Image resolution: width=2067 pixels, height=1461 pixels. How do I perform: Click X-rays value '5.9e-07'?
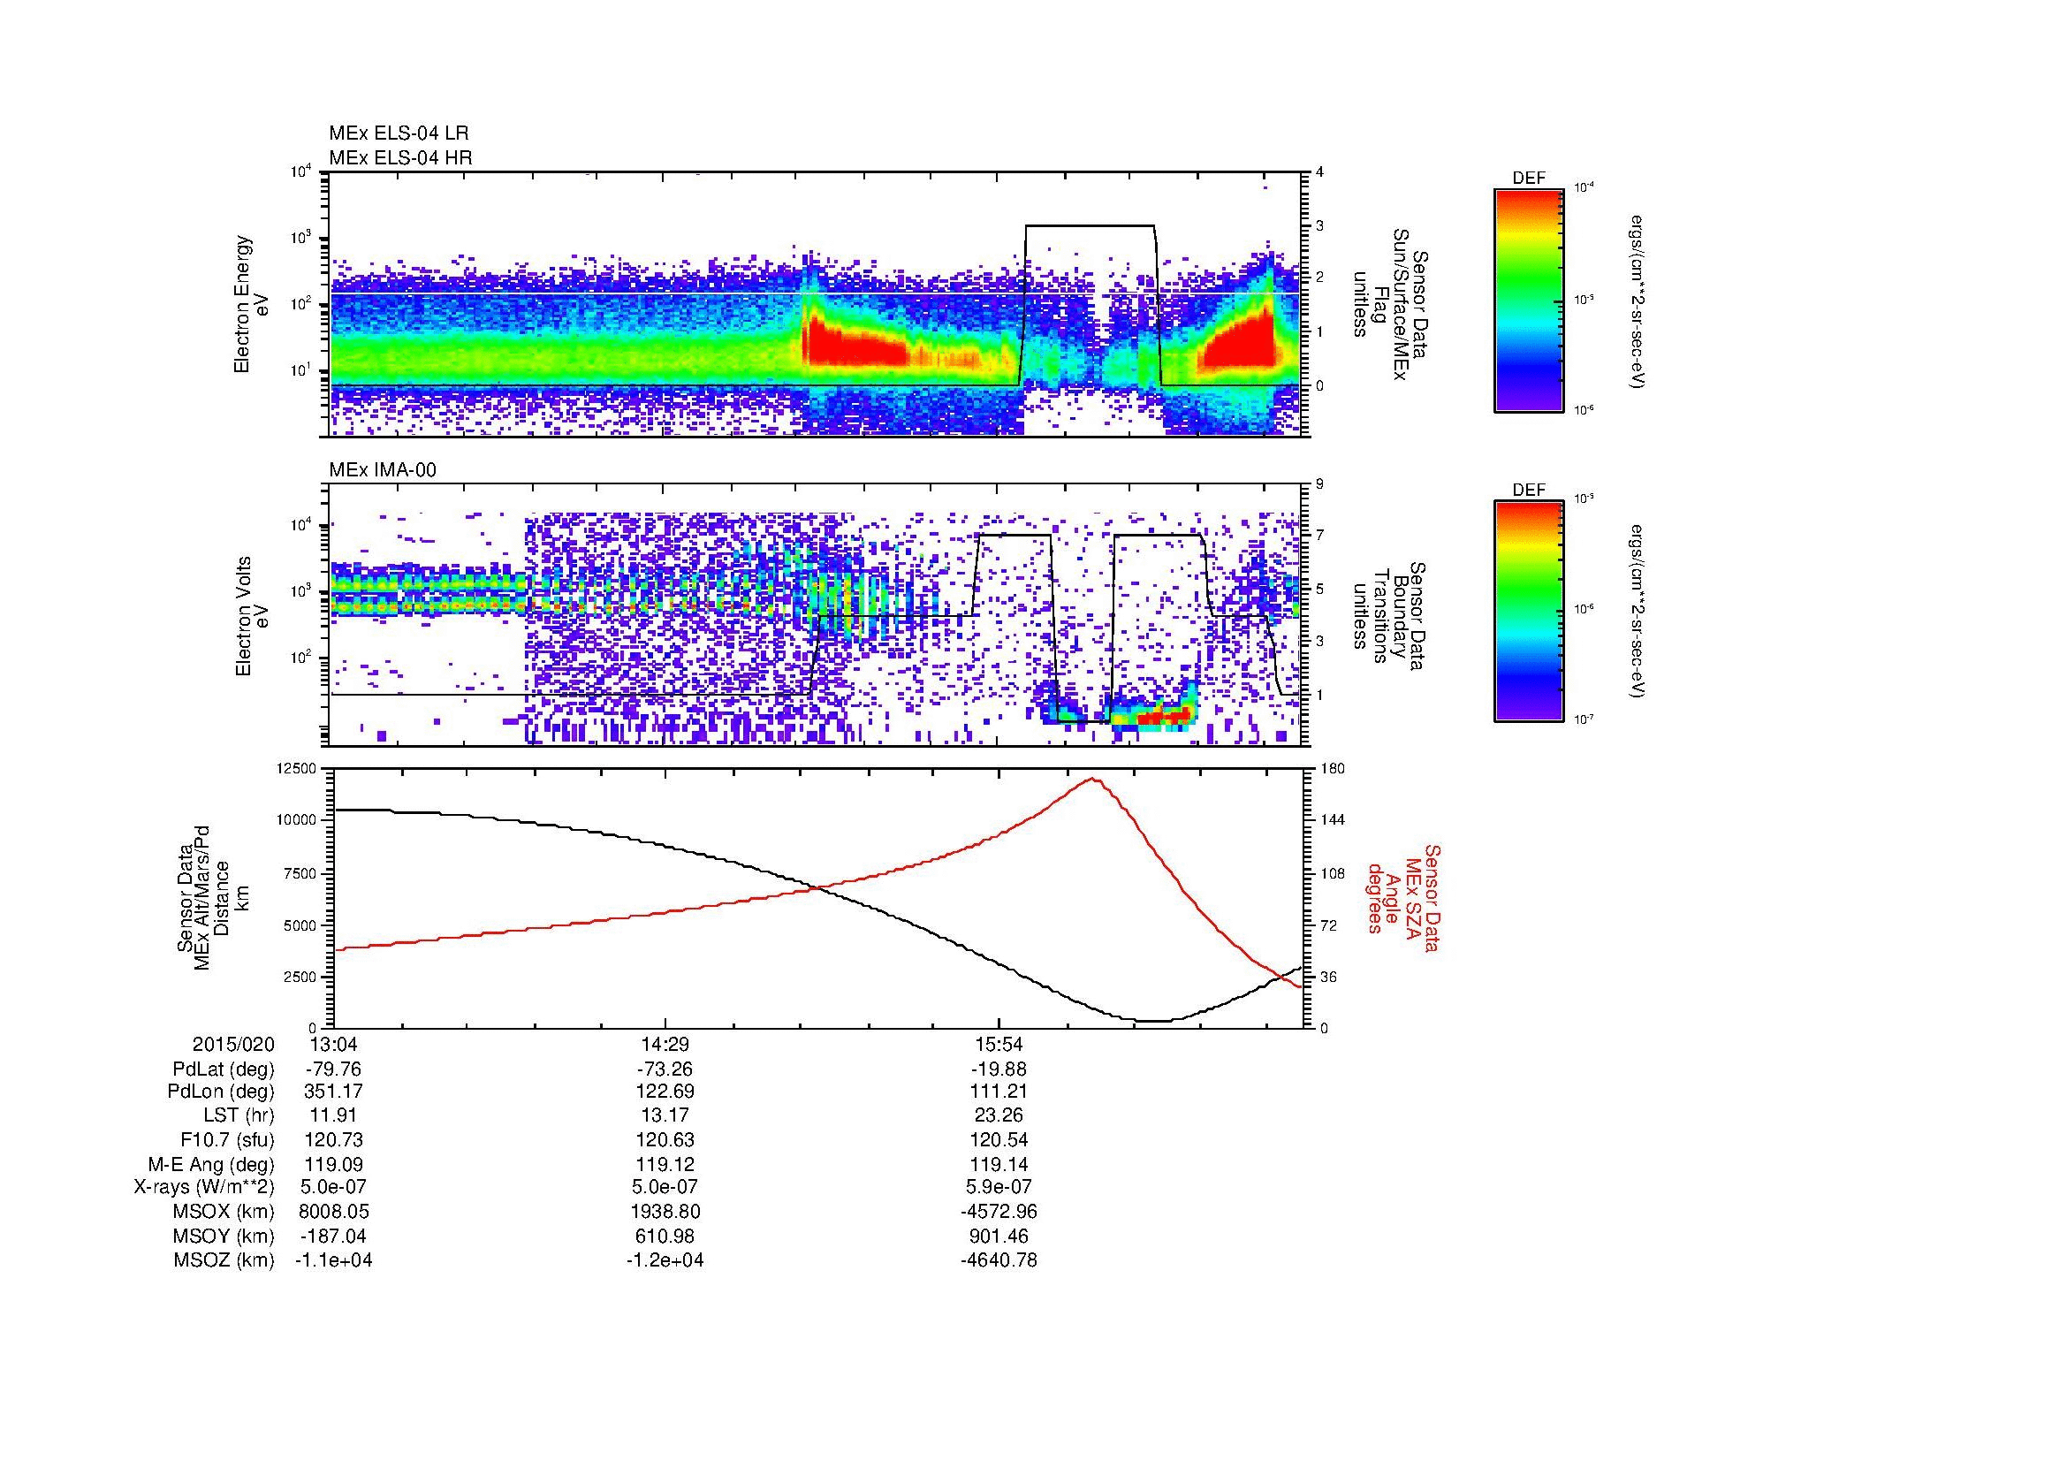[x=999, y=1187]
